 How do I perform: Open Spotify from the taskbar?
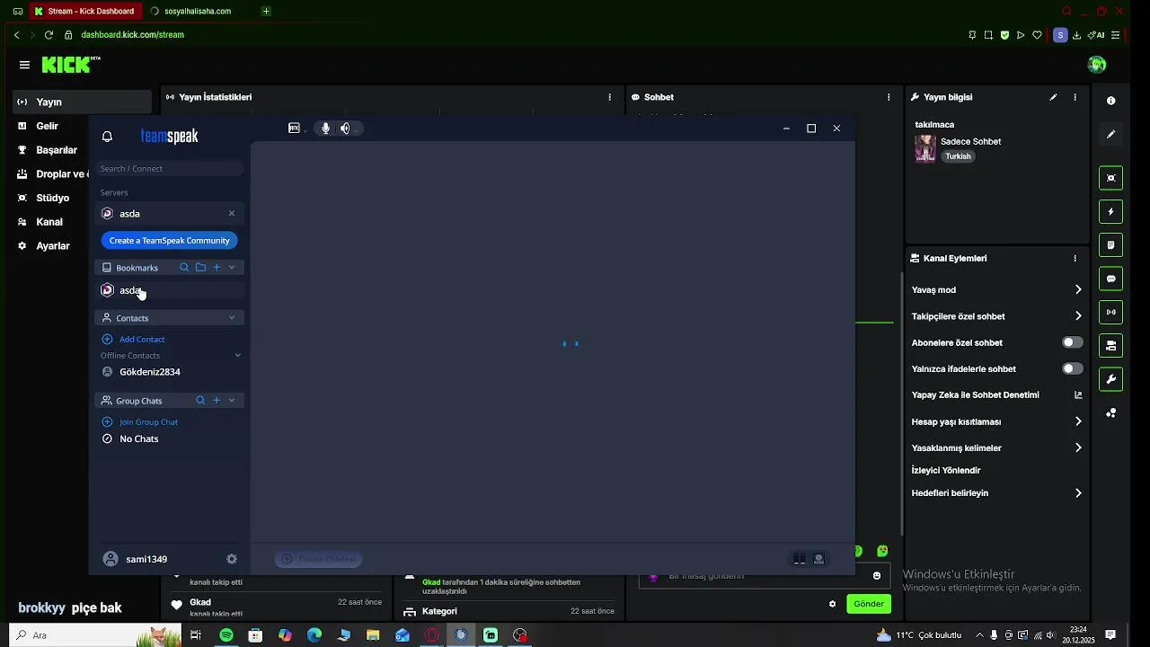(226, 635)
